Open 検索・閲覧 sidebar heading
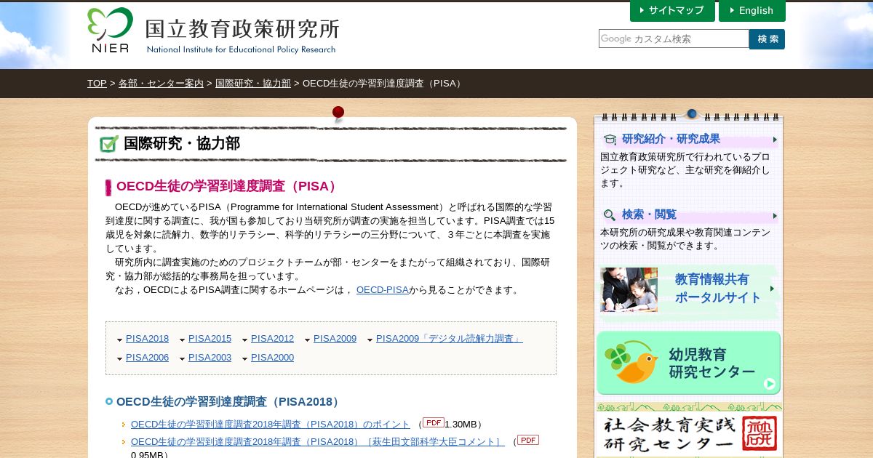This screenshot has height=458, width=873. (649, 214)
